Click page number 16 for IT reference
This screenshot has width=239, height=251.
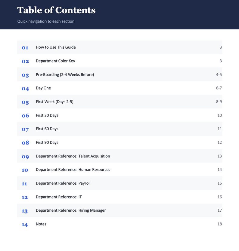pos(219,197)
